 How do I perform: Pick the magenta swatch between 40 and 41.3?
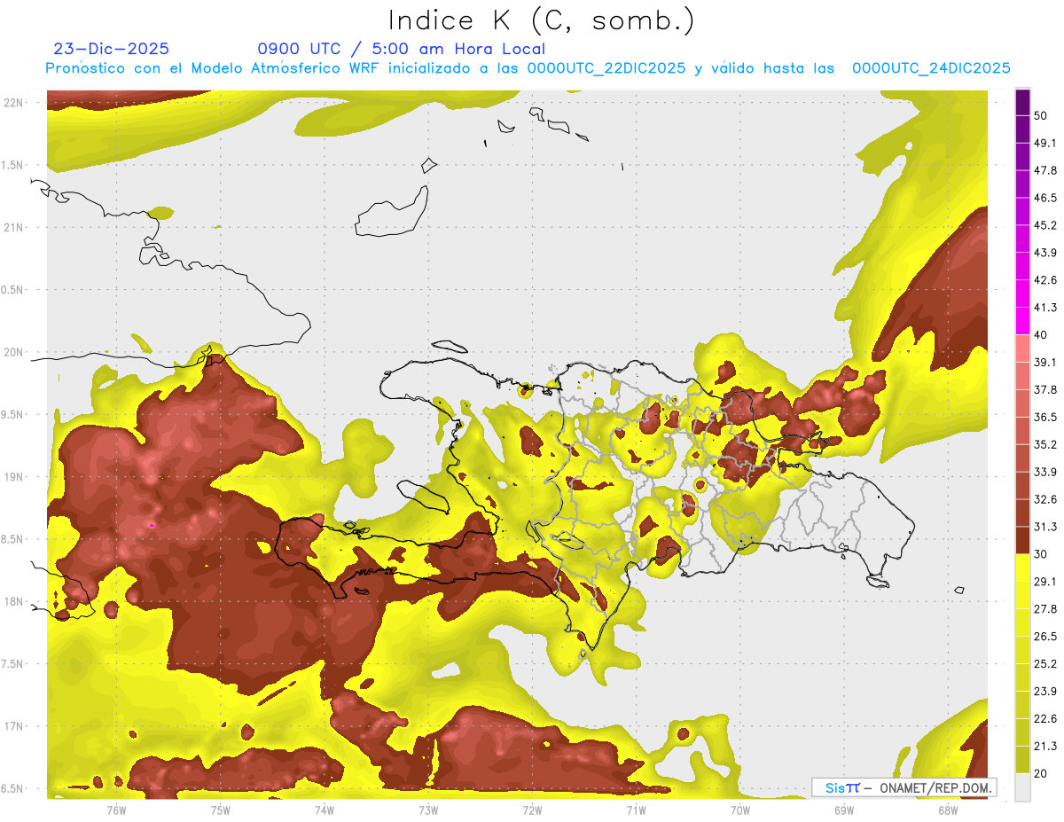(x=1023, y=321)
